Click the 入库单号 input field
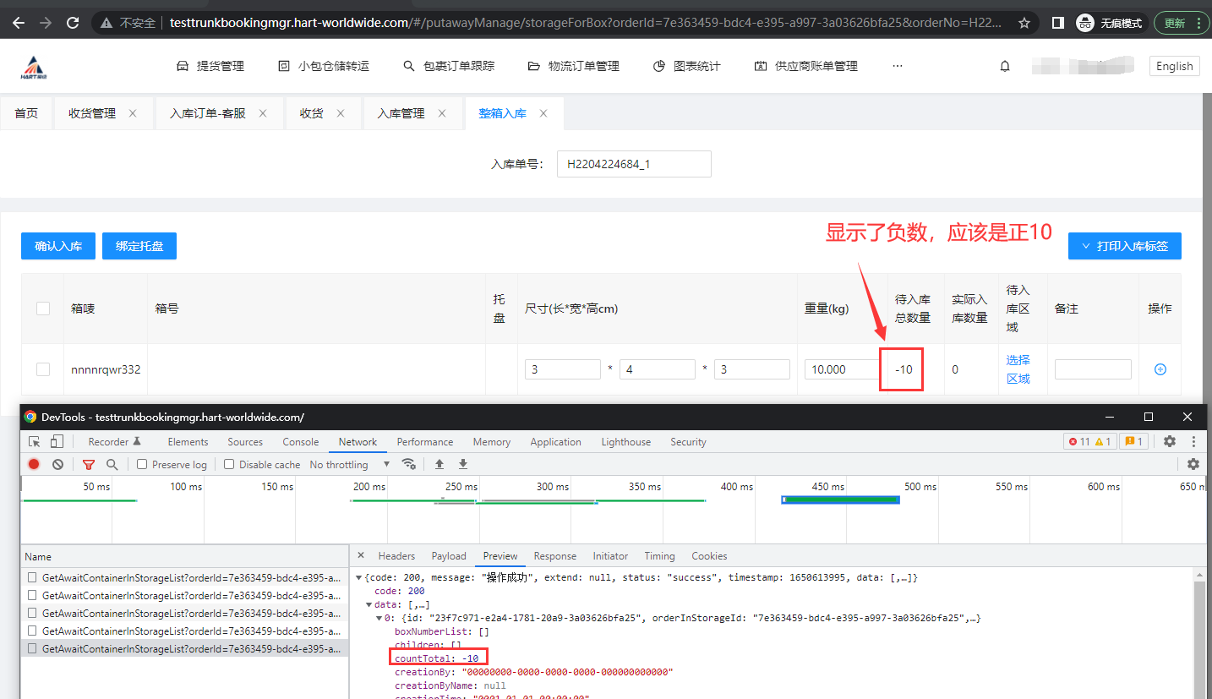The image size is (1212, 699). click(x=633, y=164)
